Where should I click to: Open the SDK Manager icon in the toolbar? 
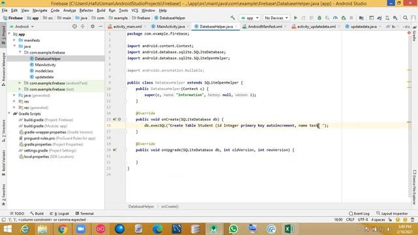(x=395, y=18)
